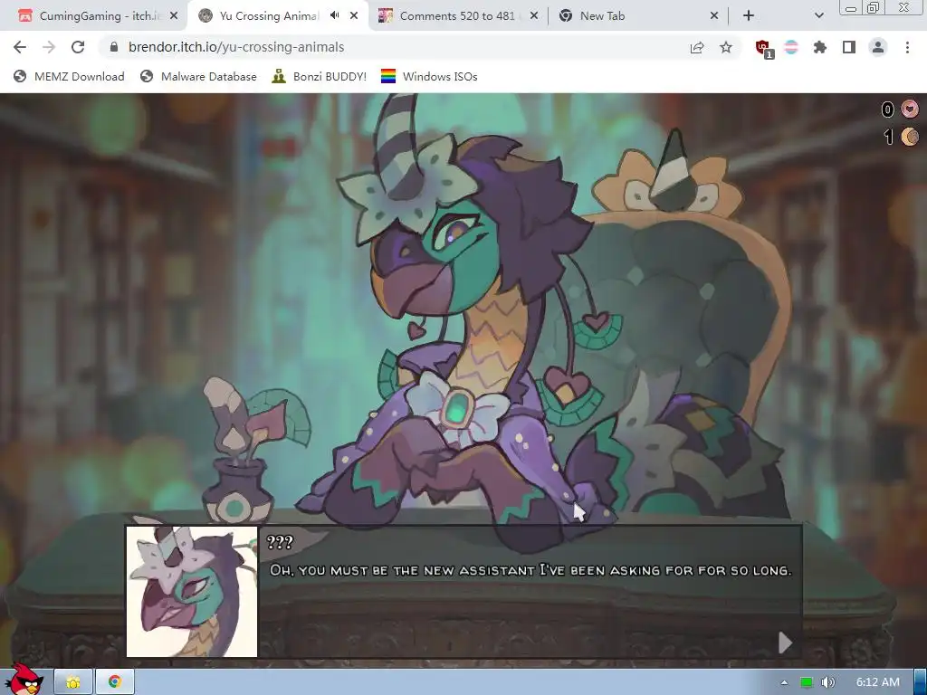Image resolution: width=927 pixels, height=695 pixels.
Task: Click the pink and blue striped extension icon
Action: 791,47
